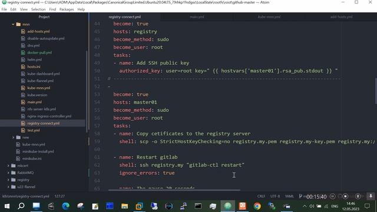The height and width of the screenshot is (212, 377).
Task: Open the terminal icon in taskbar
Action: (198, 206)
